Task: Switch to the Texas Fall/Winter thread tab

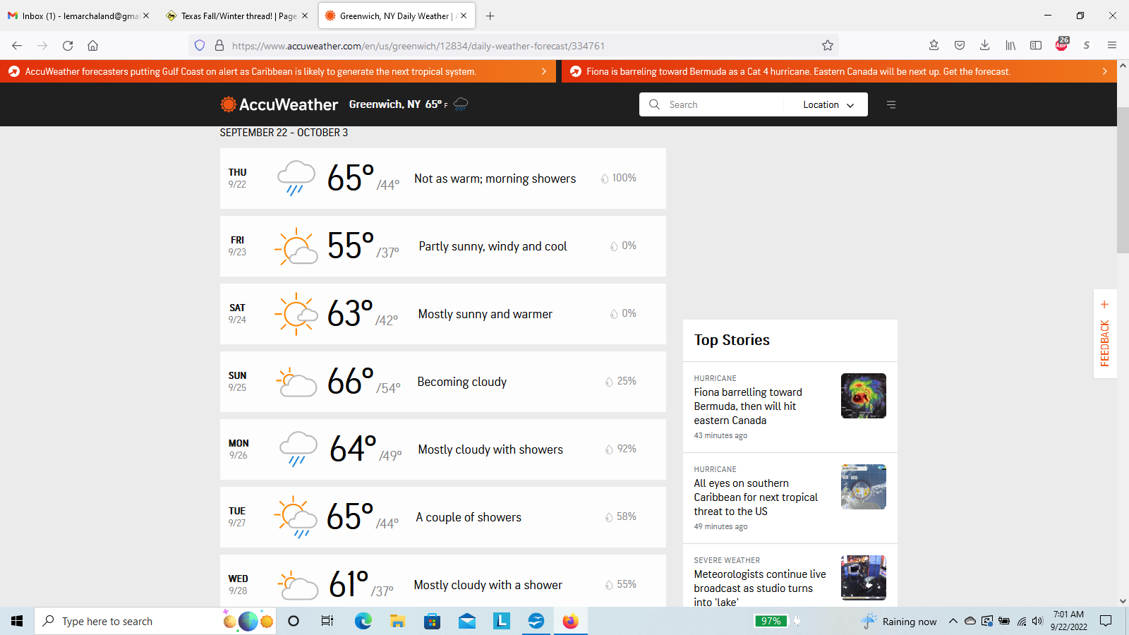Action: (231, 16)
